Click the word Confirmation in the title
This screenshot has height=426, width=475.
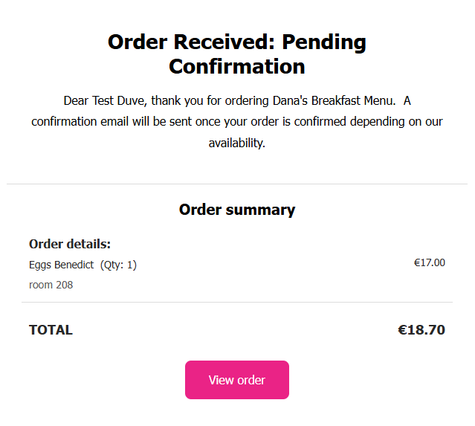[236, 66]
